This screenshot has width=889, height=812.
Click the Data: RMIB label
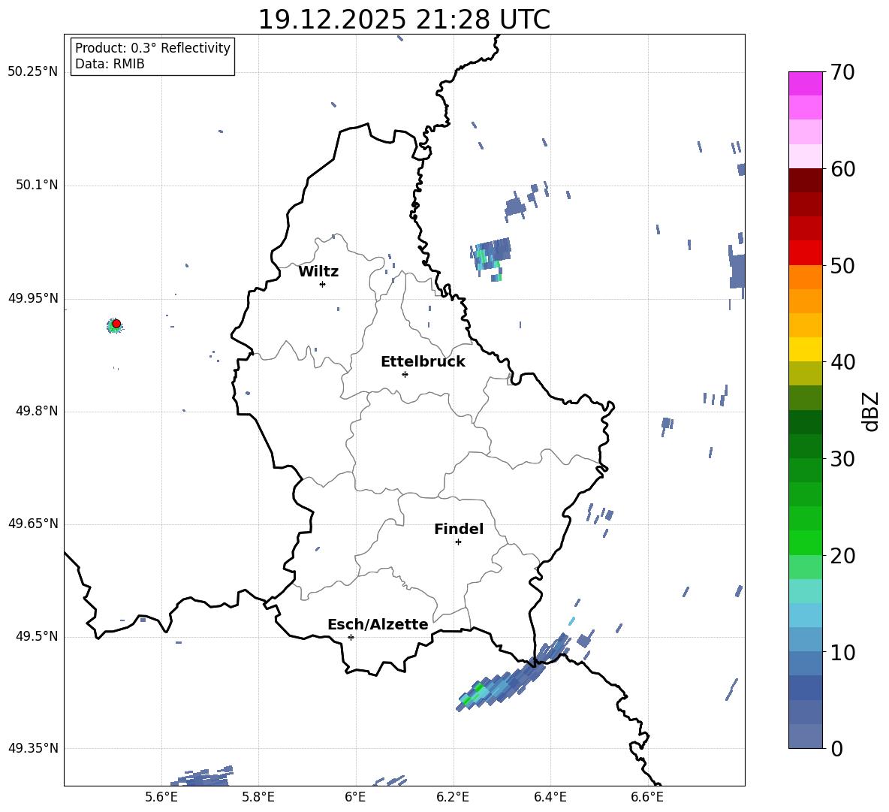click(x=110, y=64)
